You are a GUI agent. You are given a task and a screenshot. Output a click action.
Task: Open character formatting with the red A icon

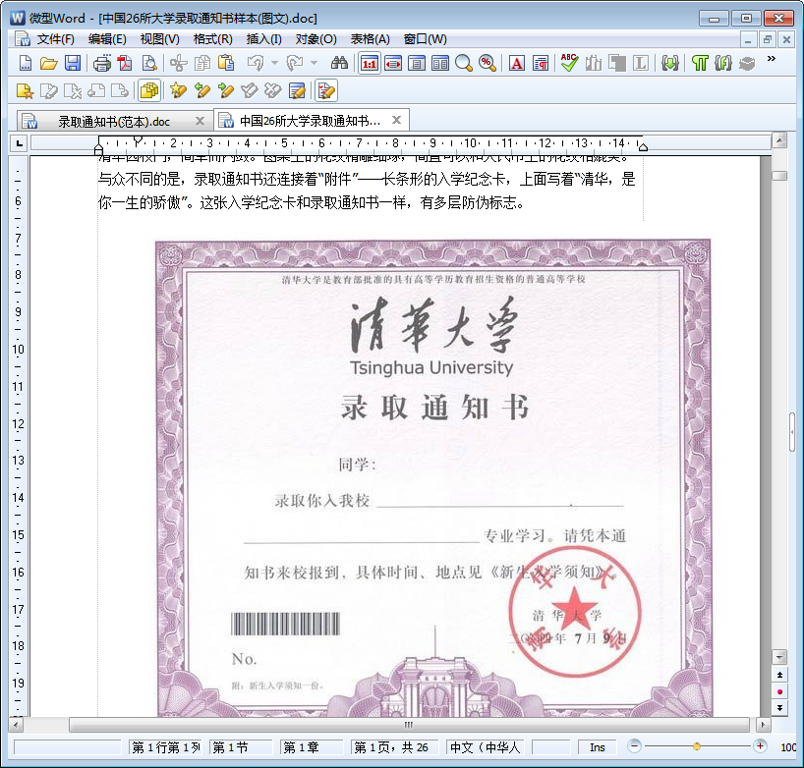pyautogui.click(x=517, y=64)
